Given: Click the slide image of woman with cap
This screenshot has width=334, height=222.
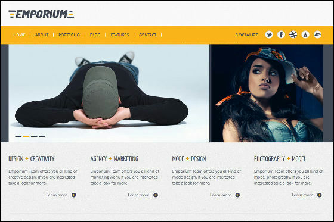Looking at the screenshot, I should pyautogui.click(x=267, y=93).
